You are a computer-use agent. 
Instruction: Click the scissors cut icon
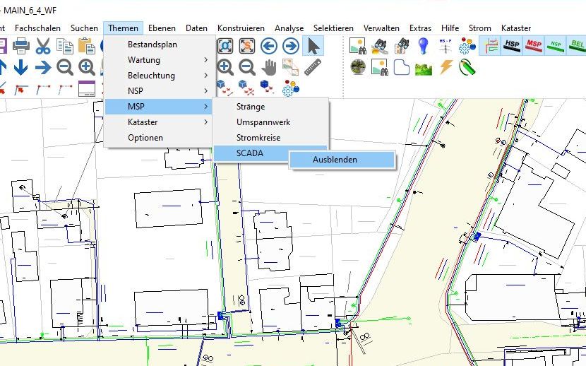click(43, 47)
